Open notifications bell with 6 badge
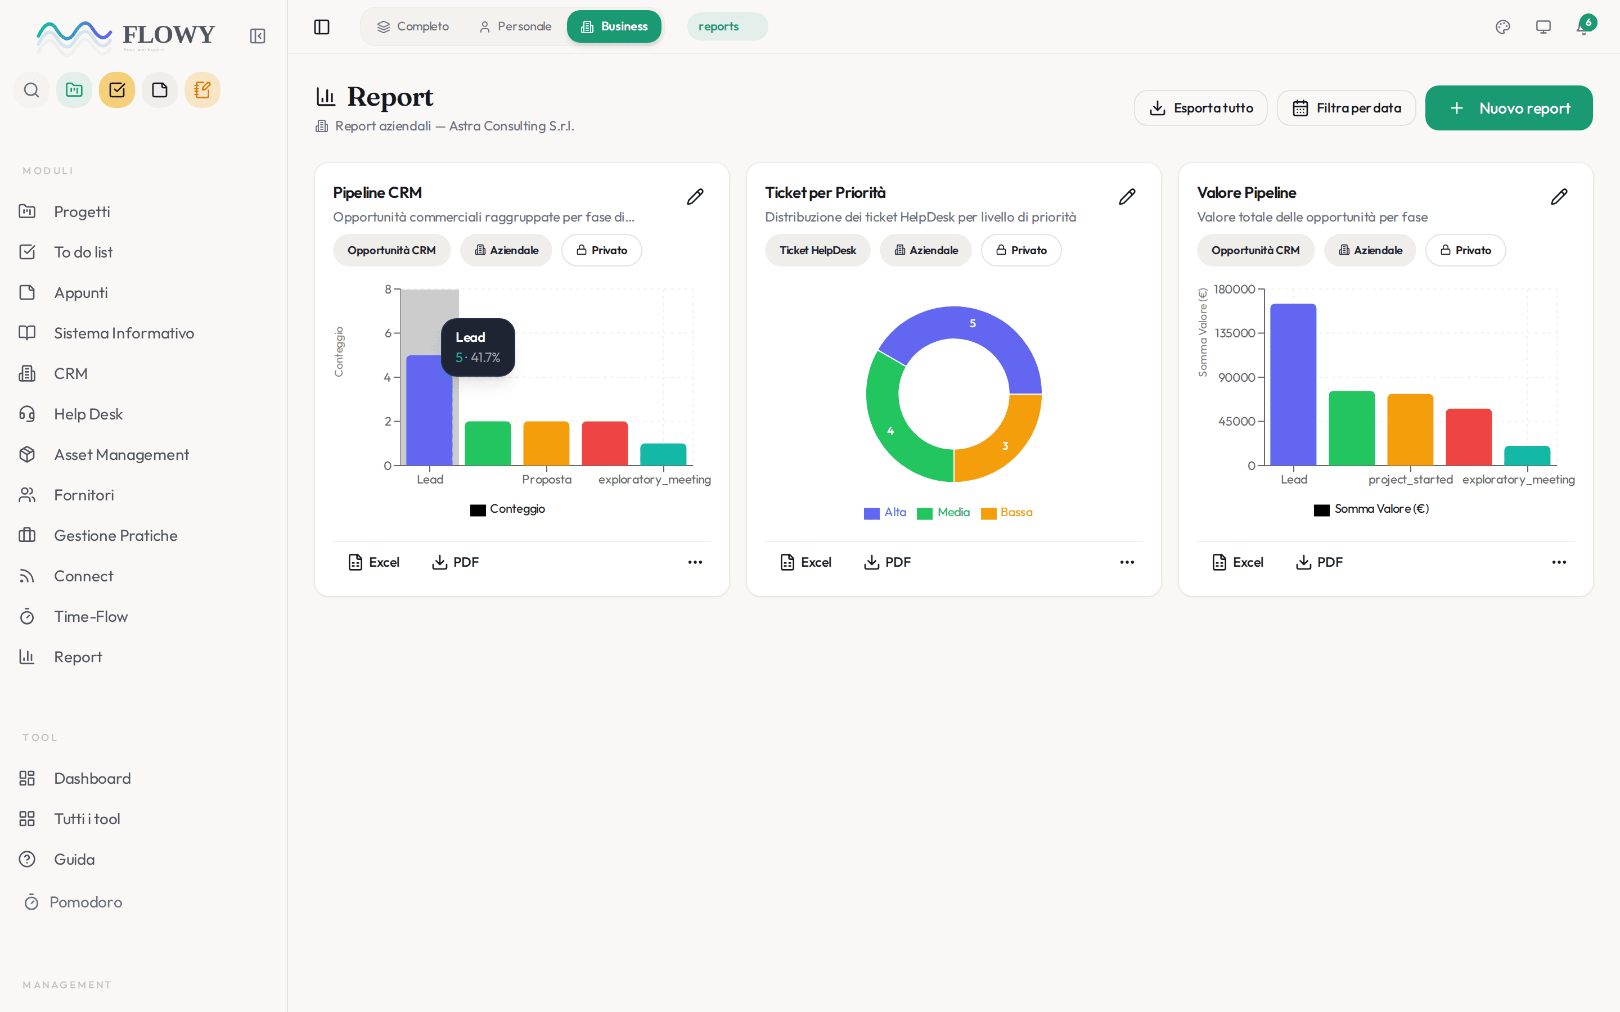The image size is (1620, 1012). (1585, 26)
